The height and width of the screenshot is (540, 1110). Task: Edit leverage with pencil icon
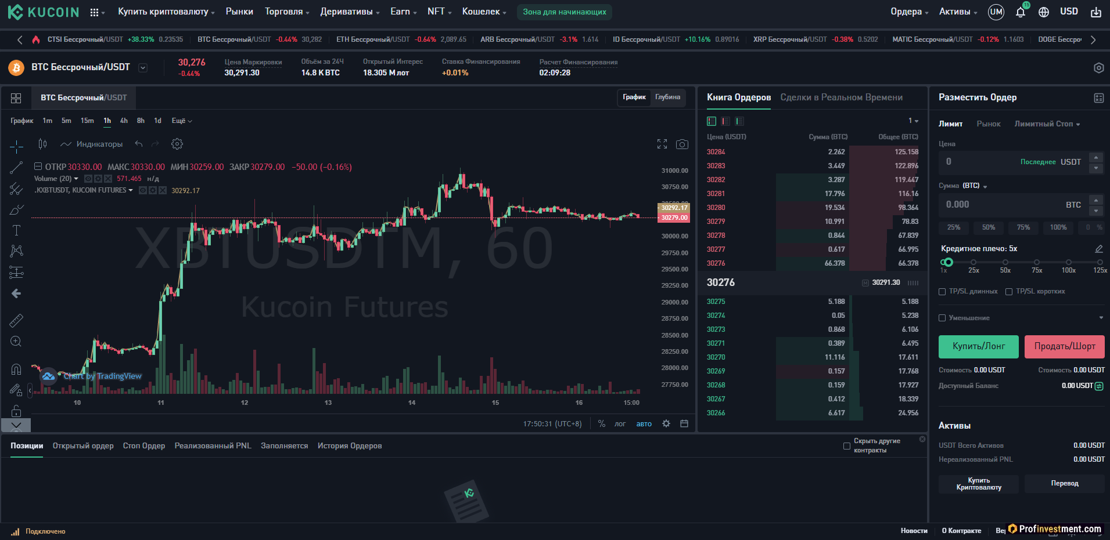tap(1099, 249)
